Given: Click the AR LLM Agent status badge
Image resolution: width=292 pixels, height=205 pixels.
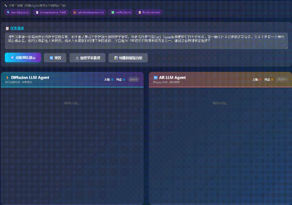Looking at the screenshot, I should pyautogui.click(x=282, y=79).
